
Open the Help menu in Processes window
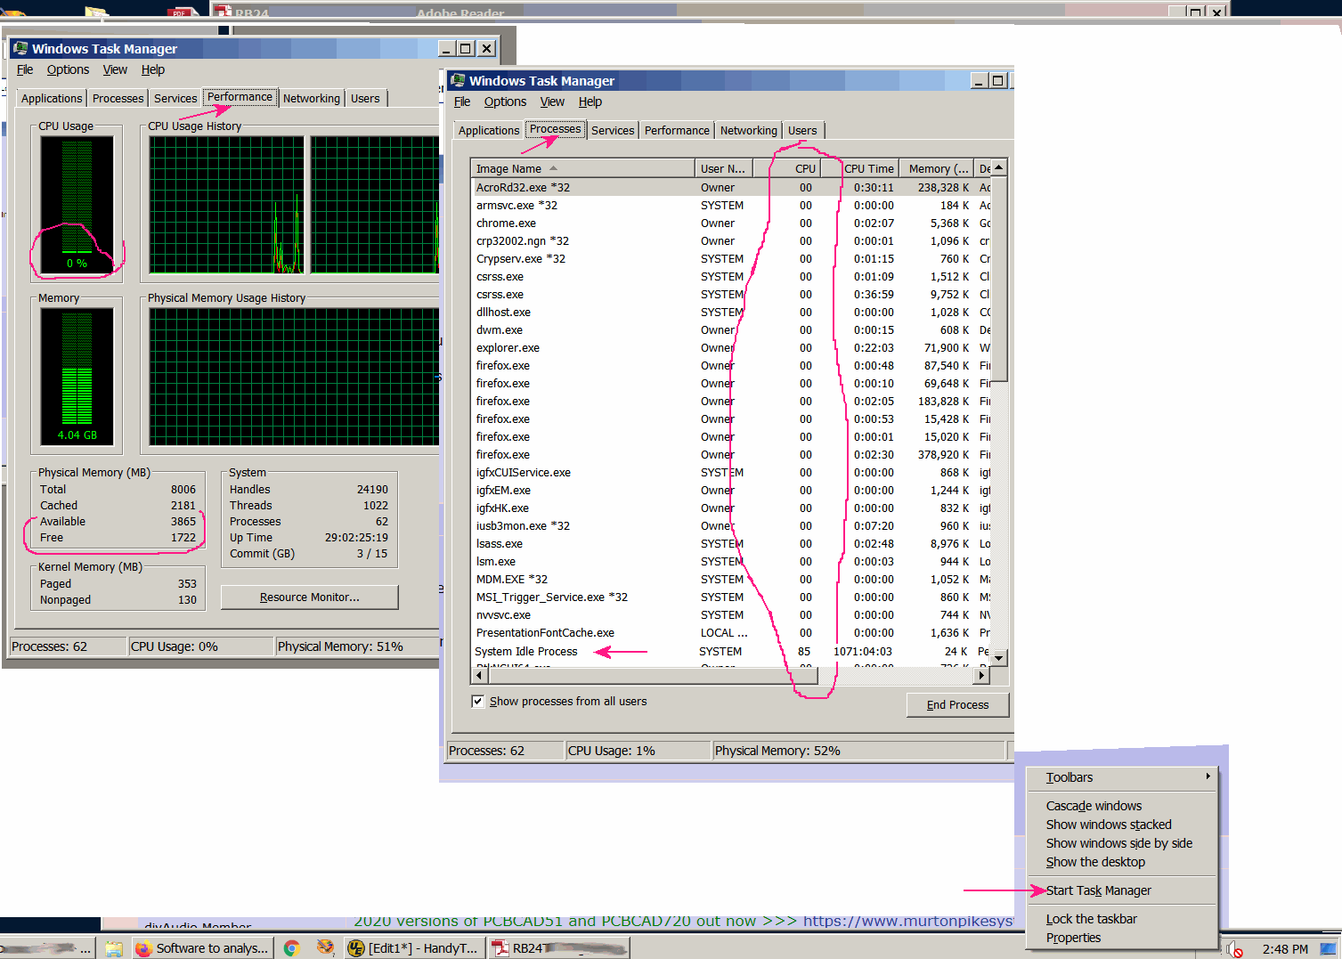[x=590, y=102]
